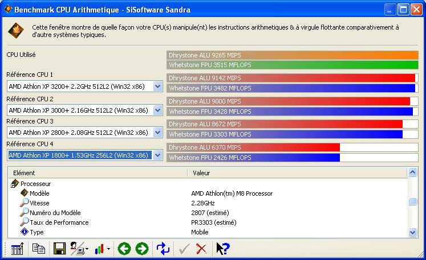Open context help with the arrow question icon

[x=222, y=249]
